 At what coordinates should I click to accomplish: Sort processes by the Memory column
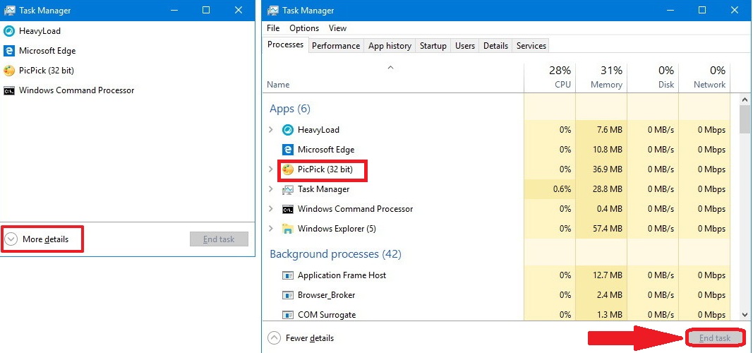pyautogui.click(x=601, y=78)
